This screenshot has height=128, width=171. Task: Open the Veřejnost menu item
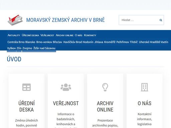pos(47,35)
